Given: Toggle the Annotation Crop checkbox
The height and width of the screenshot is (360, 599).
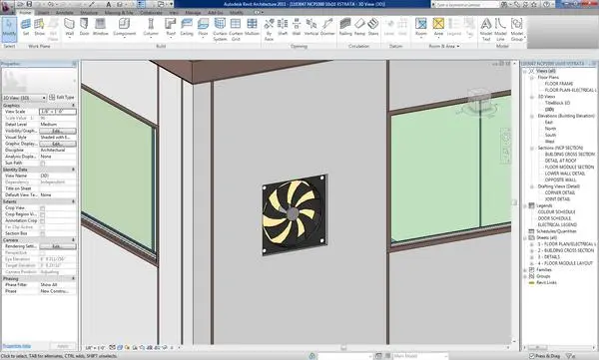Looking at the screenshot, I should [42, 221].
